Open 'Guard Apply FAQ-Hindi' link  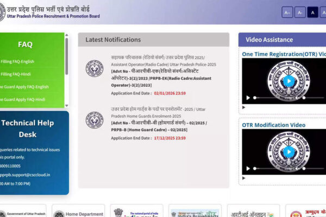click(22, 99)
